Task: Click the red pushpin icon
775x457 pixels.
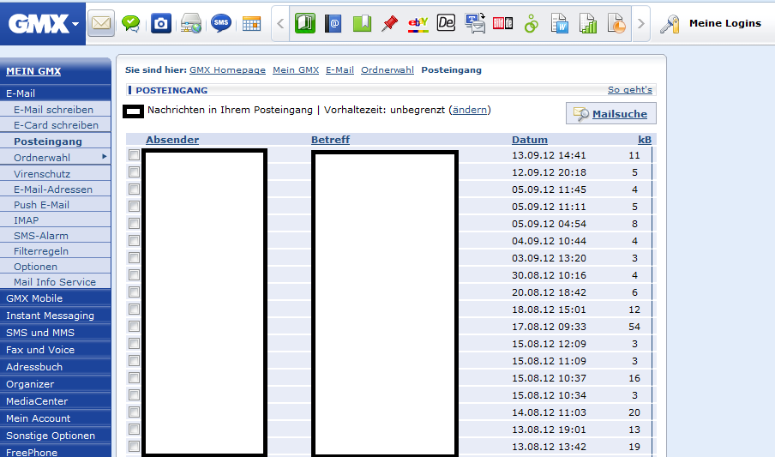Action: coord(390,23)
